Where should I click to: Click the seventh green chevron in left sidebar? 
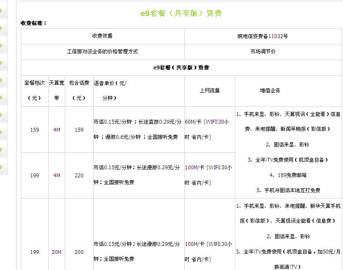[2, 115]
